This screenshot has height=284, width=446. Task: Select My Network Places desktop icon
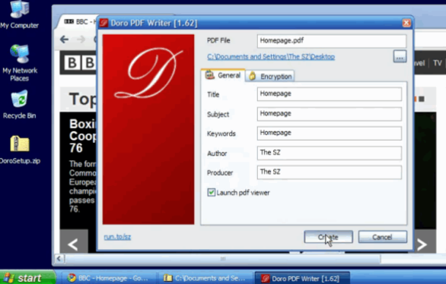point(19,63)
